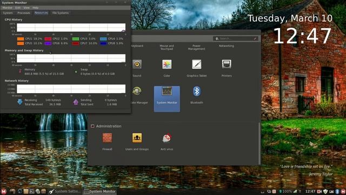This screenshot has height=195, width=346.
Task: Open the View menu in System Monitor
Action: (x=26, y=8)
